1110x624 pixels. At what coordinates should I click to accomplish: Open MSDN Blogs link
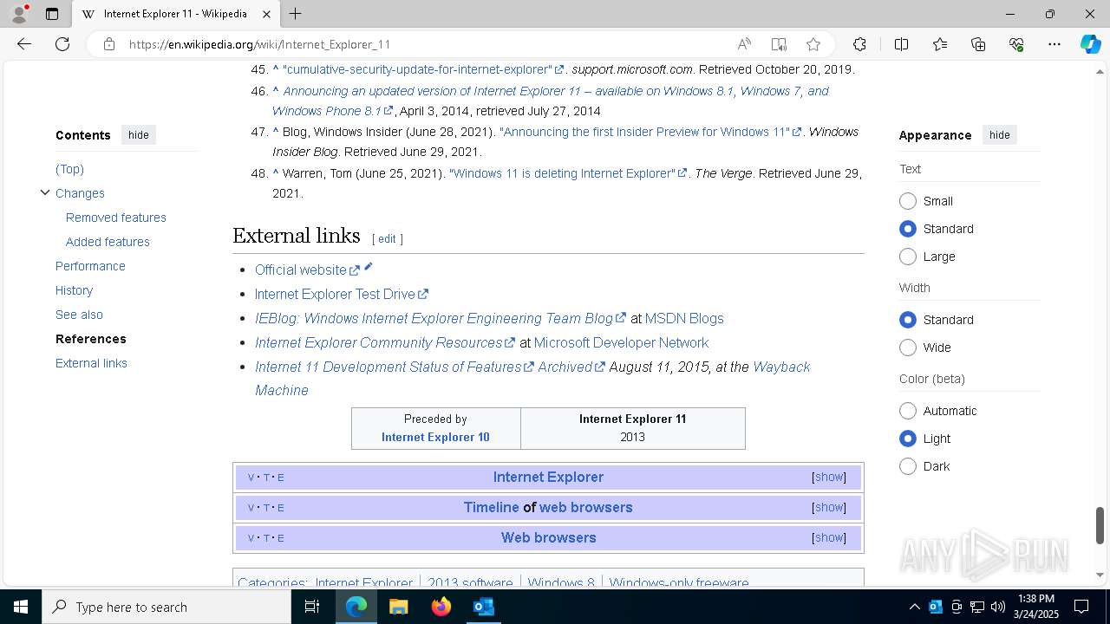684,319
